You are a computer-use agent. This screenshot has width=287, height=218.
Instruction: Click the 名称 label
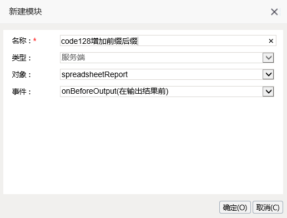(x=21, y=40)
